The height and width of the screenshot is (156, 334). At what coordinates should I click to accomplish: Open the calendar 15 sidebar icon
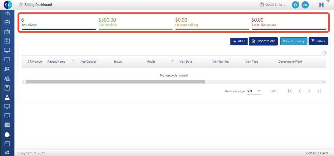(x=7, y=41)
